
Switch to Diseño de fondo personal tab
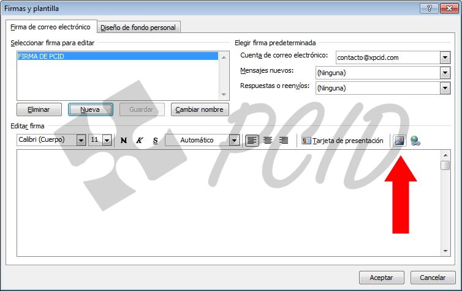(138, 28)
